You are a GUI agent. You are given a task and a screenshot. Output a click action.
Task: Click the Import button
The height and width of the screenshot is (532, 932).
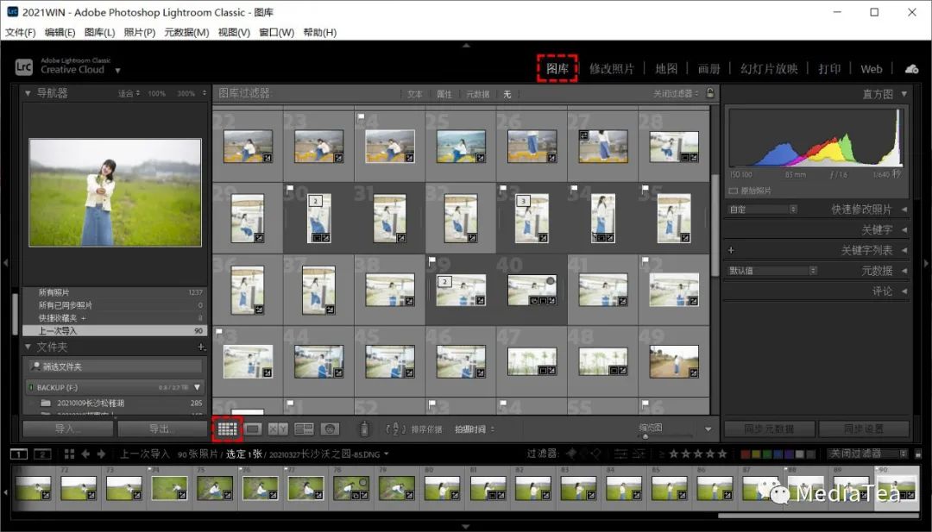pos(68,429)
